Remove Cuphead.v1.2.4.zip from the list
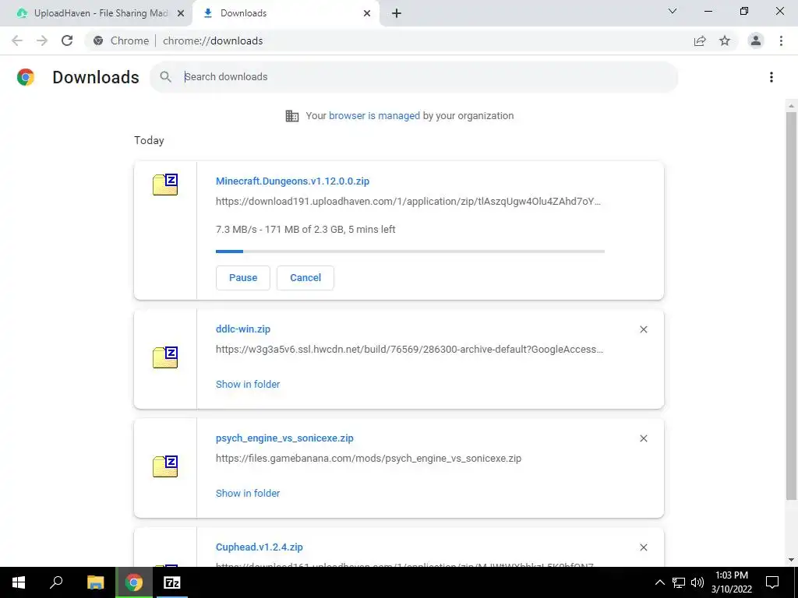The image size is (798, 598). coord(643,547)
